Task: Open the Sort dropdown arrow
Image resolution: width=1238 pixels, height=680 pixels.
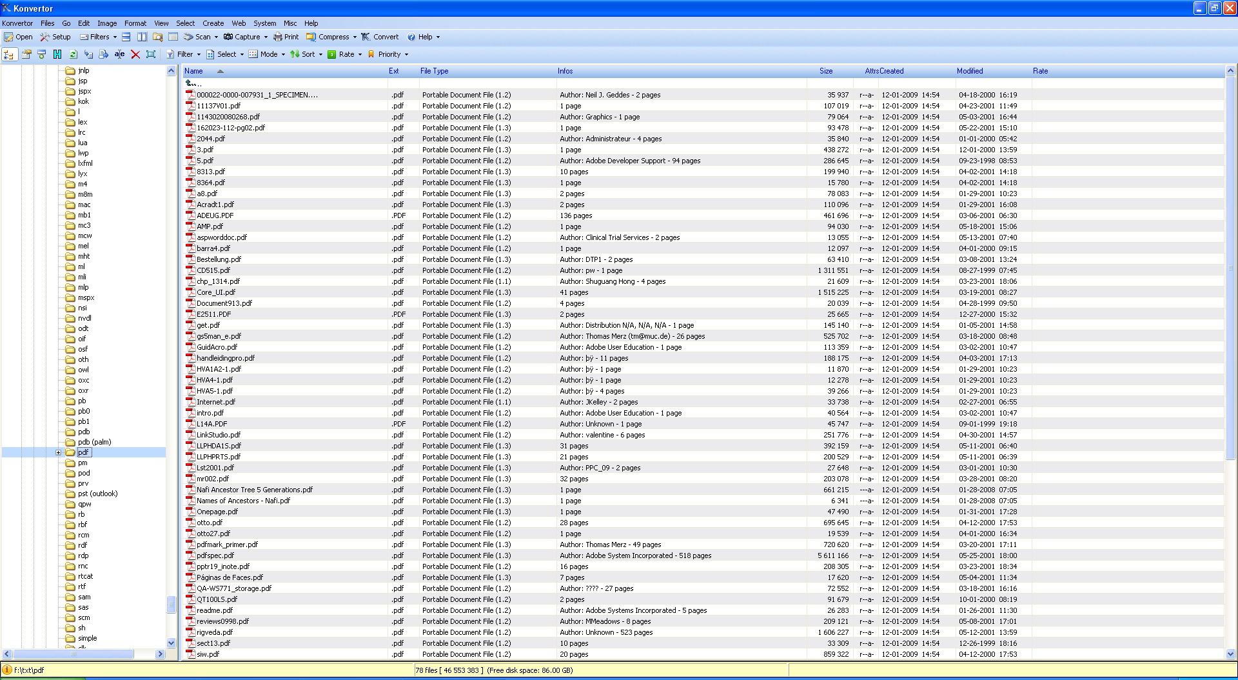Action: pyautogui.click(x=320, y=54)
